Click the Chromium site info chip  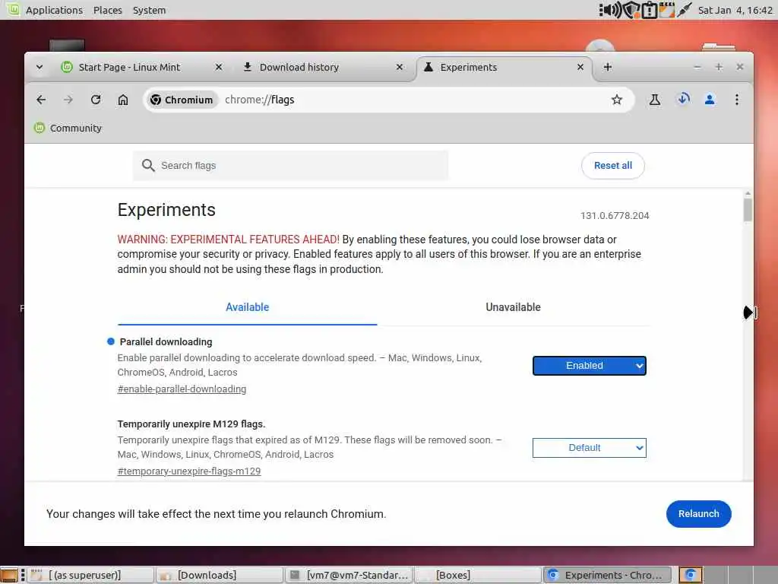pyautogui.click(x=182, y=100)
